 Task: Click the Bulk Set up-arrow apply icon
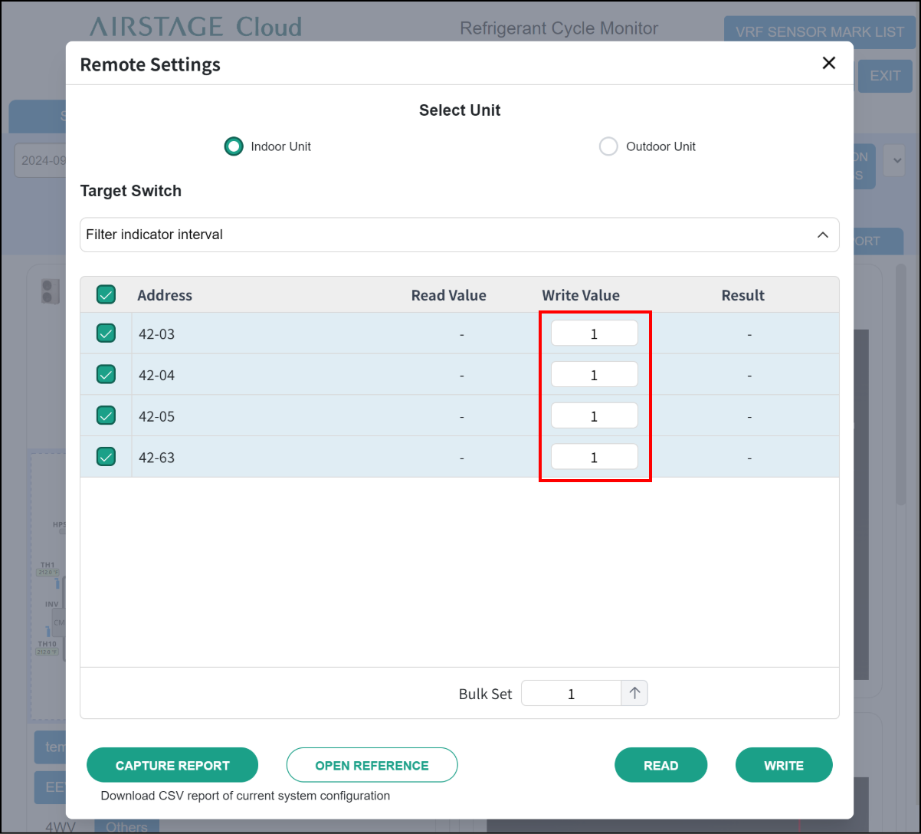click(x=634, y=693)
